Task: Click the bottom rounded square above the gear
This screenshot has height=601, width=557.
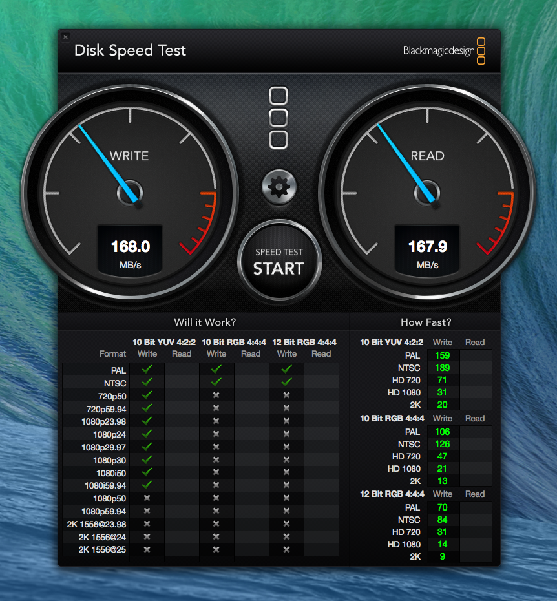Action: [278, 139]
